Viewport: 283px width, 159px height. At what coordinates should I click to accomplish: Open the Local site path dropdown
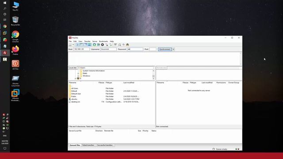(153, 68)
